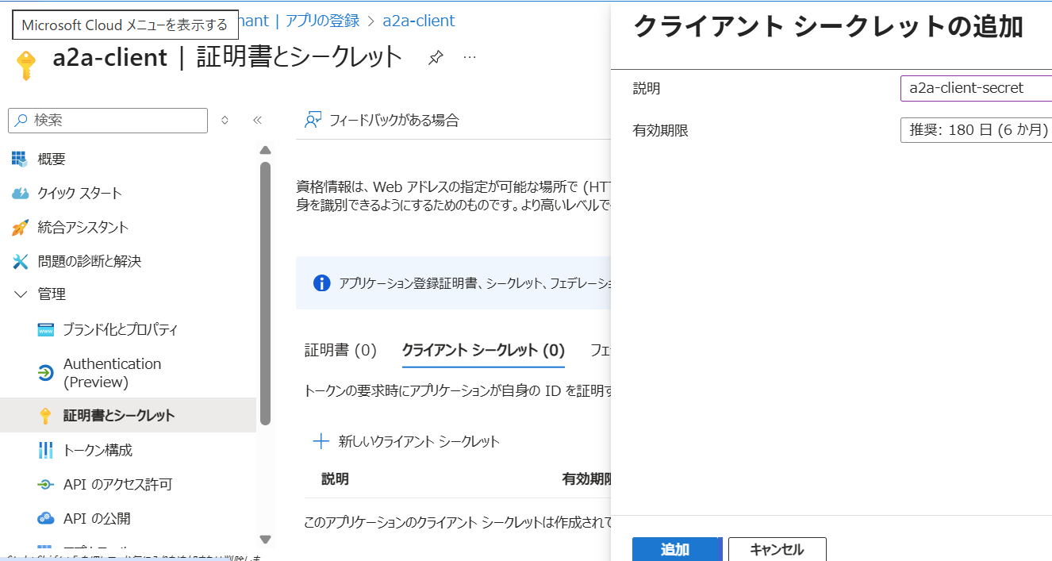Click the クライアント シークレットの追加 panel title

[x=828, y=26]
